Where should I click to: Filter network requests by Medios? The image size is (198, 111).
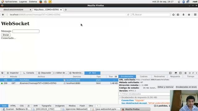72,106
